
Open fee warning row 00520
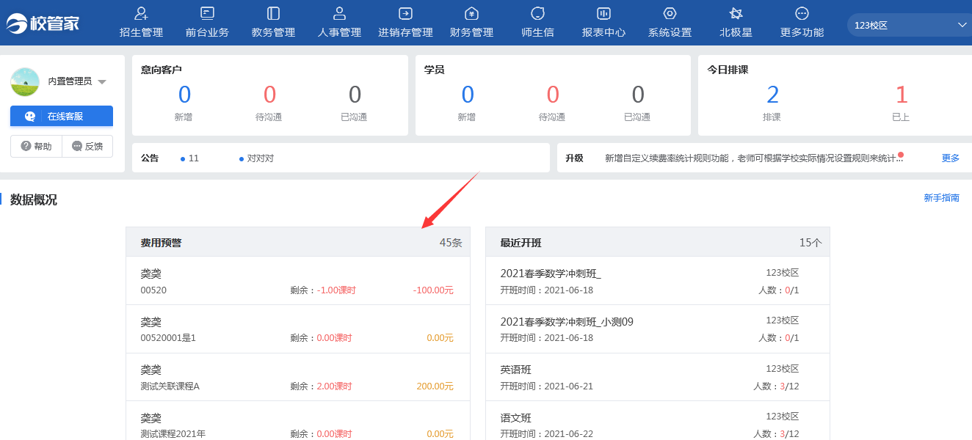(298, 281)
